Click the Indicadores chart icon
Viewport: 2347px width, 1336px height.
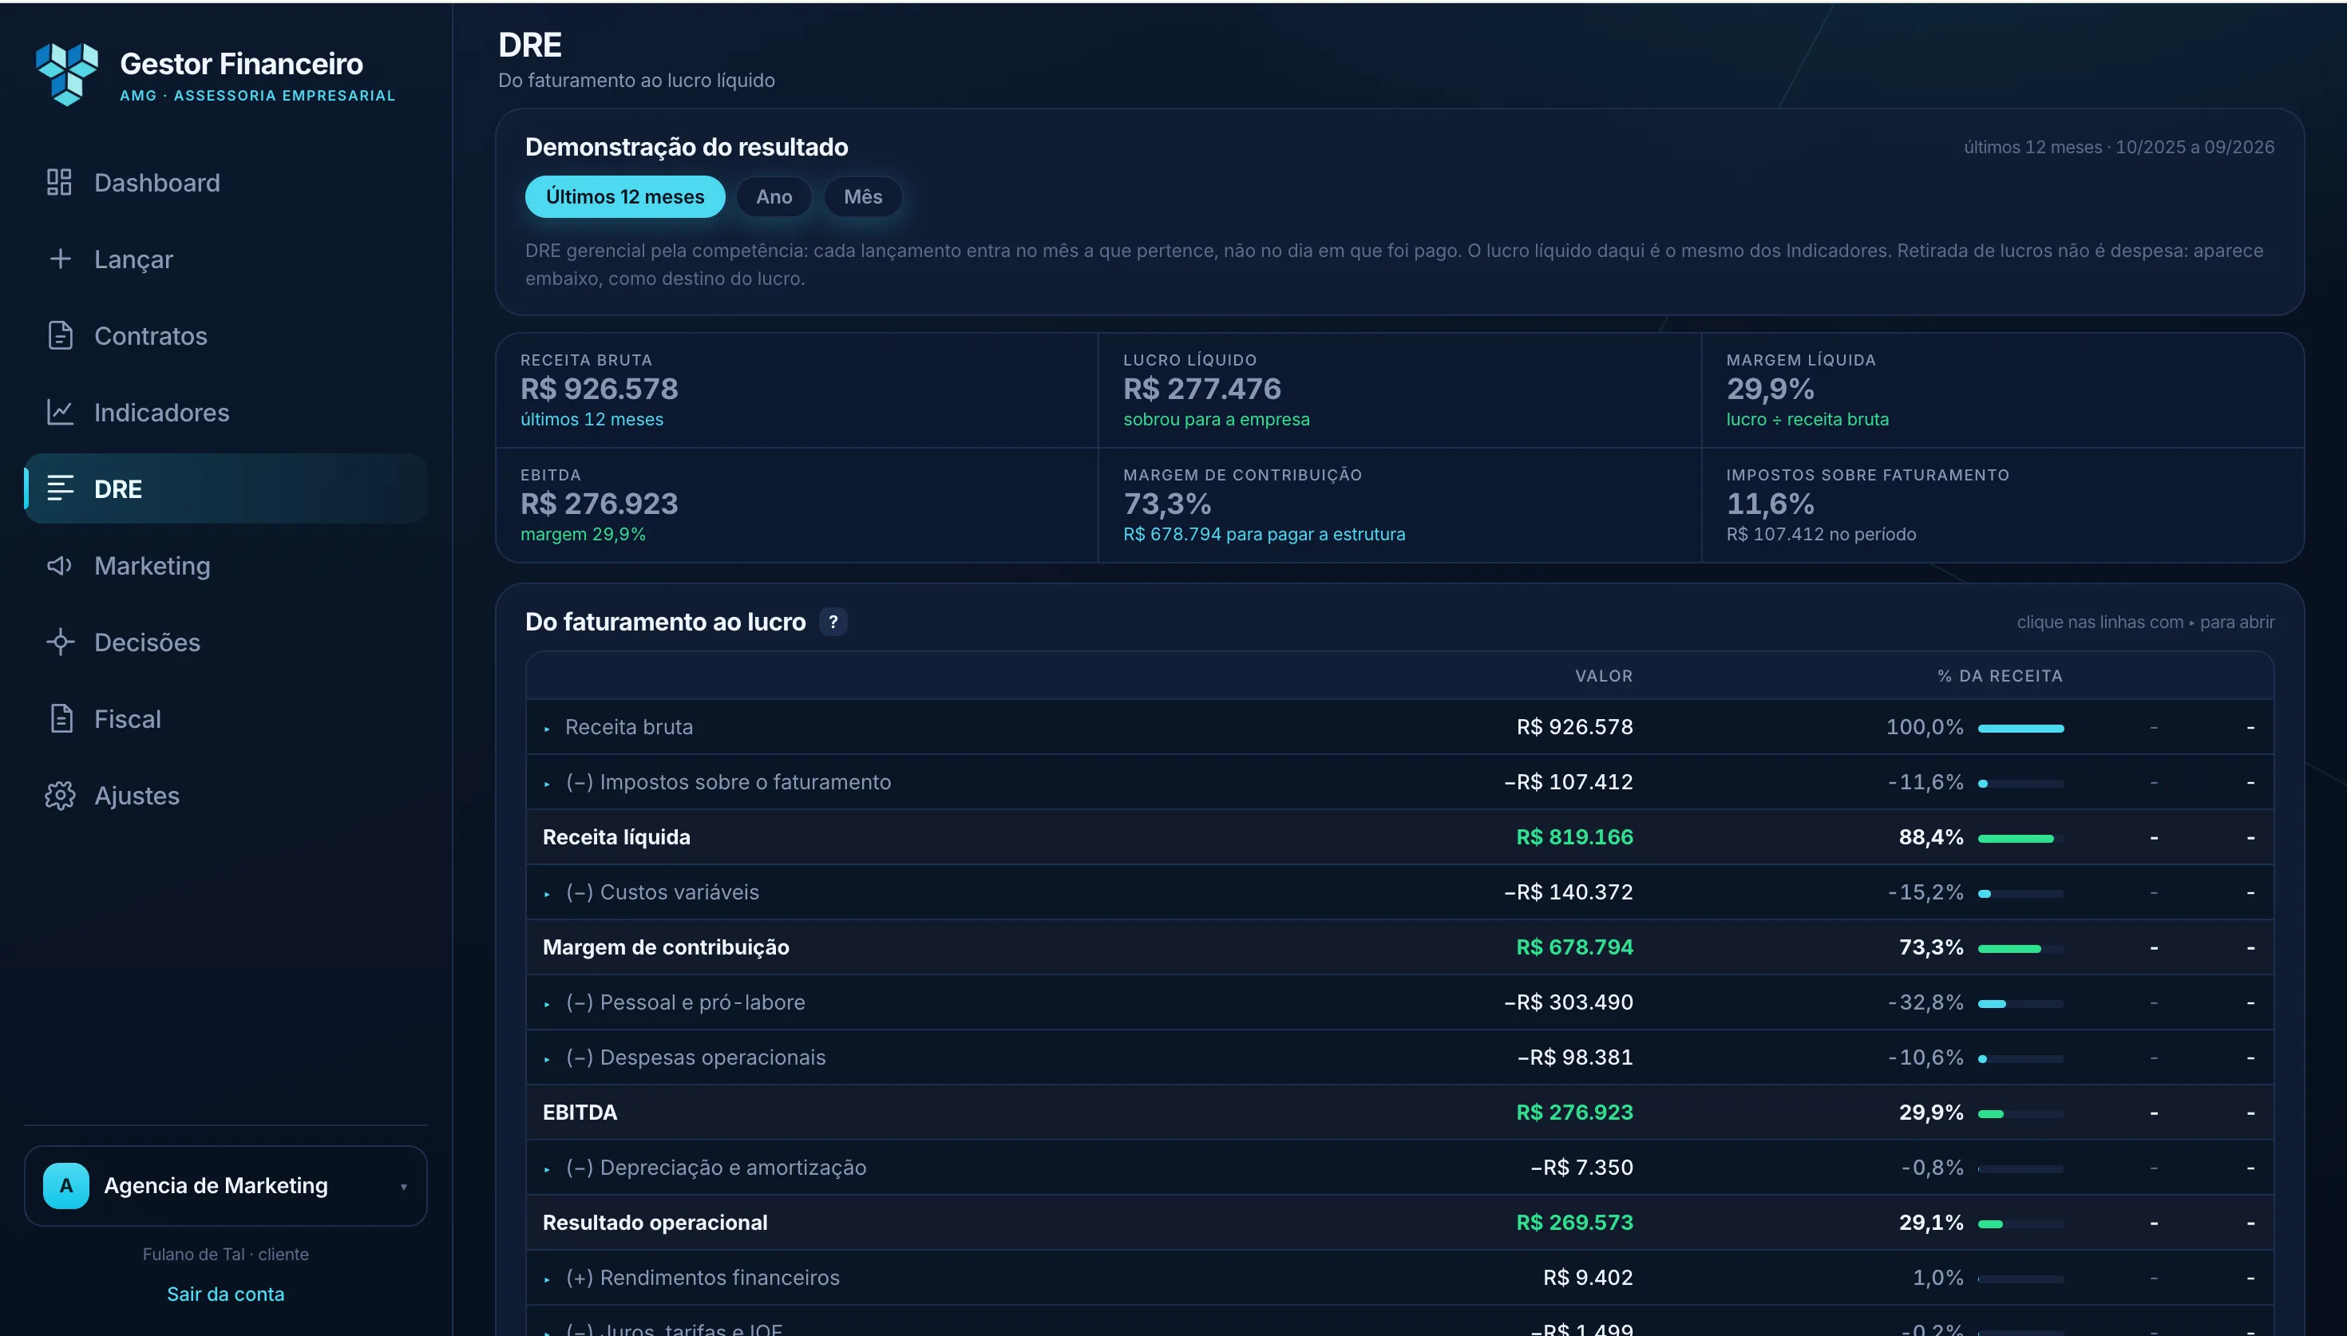(x=60, y=412)
